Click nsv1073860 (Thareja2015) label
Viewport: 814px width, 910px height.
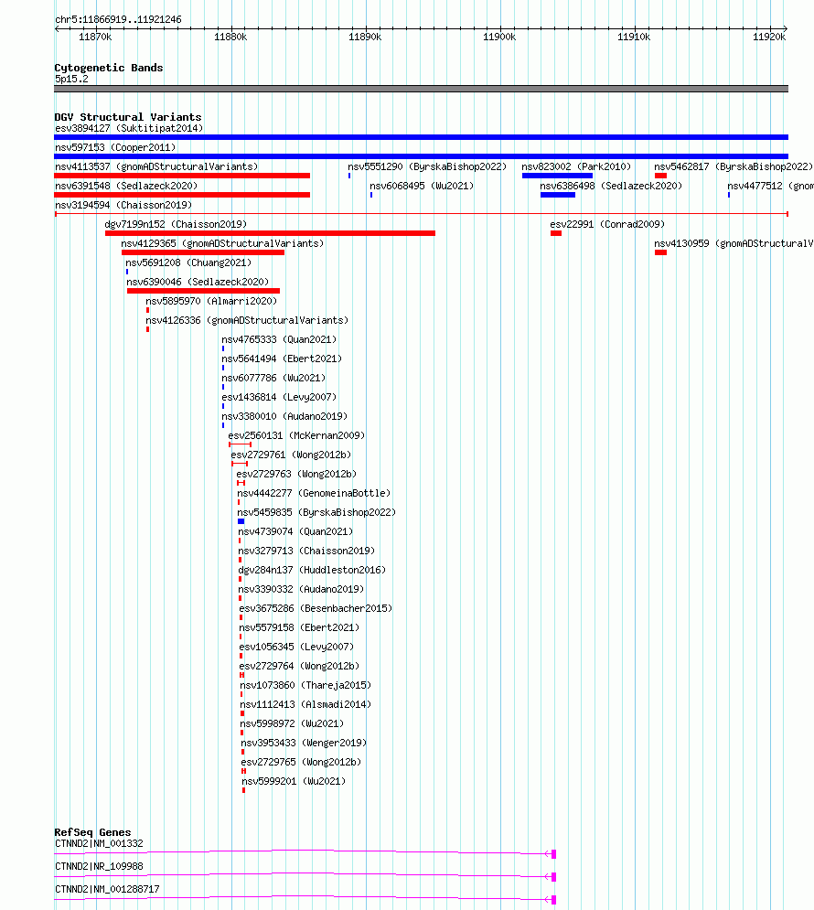tap(305, 685)
